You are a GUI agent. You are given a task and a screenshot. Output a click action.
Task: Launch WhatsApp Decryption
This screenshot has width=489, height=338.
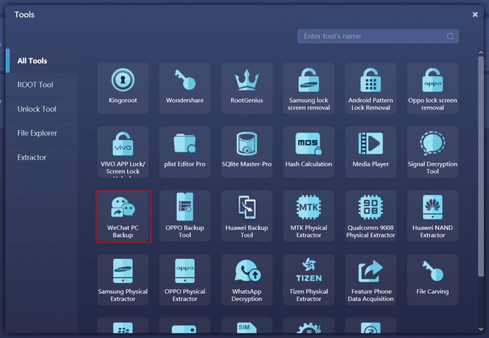[246, 279]
